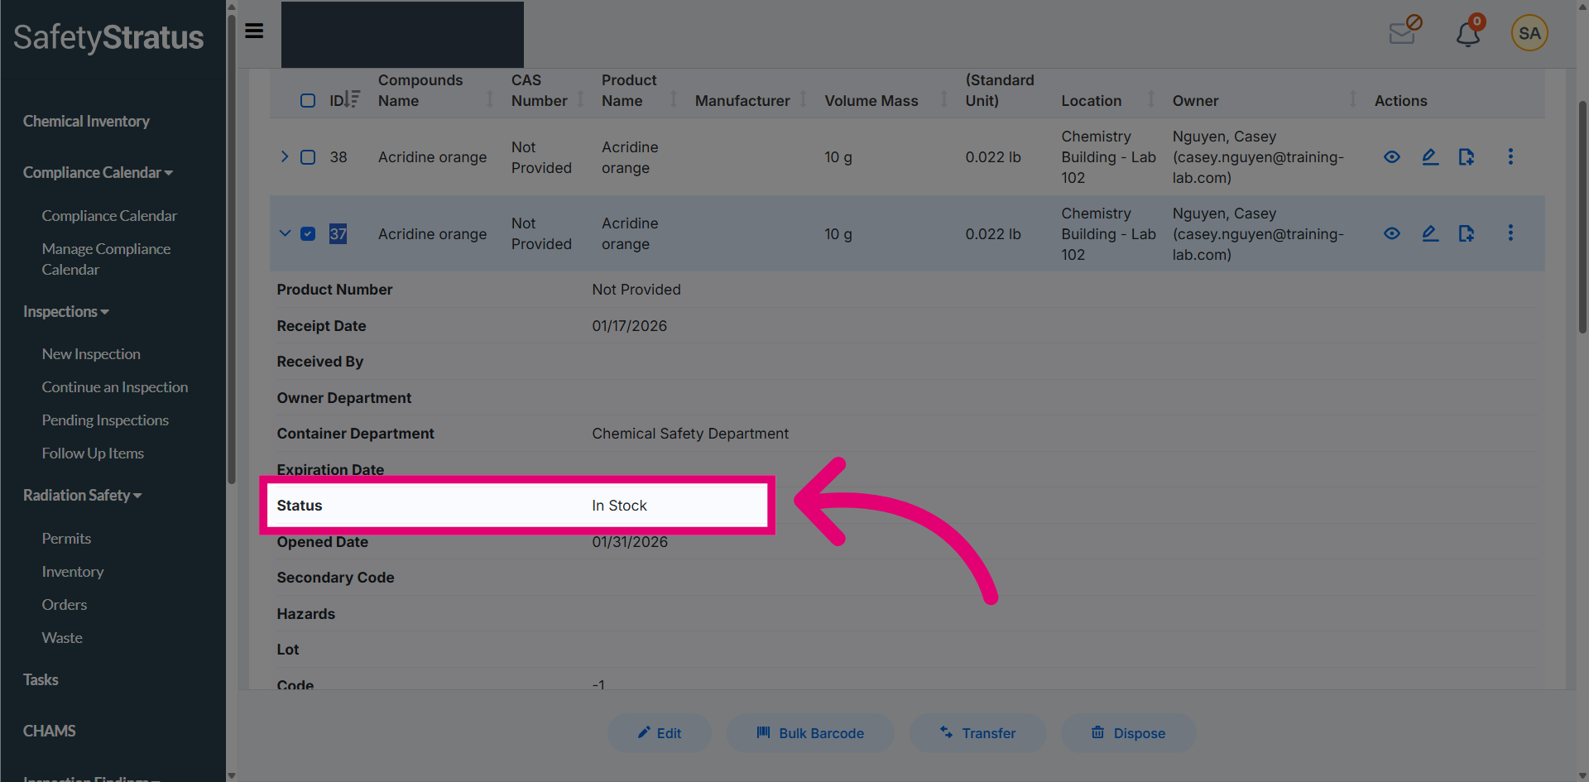Open the hamburger menu icon

(254, 31)
